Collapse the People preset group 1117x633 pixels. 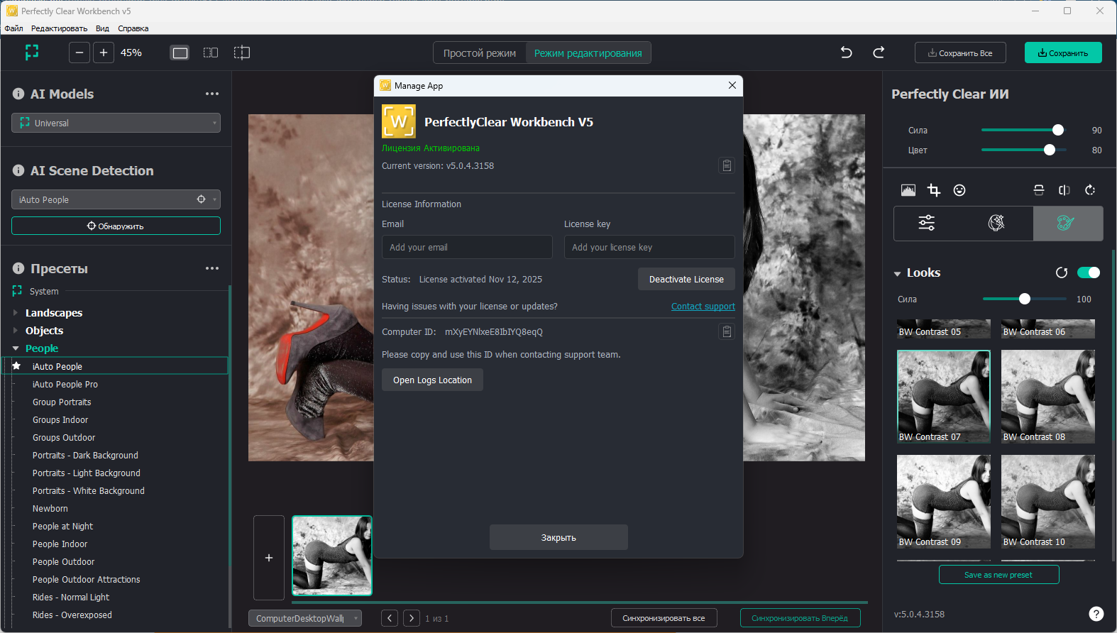[16, 348]
